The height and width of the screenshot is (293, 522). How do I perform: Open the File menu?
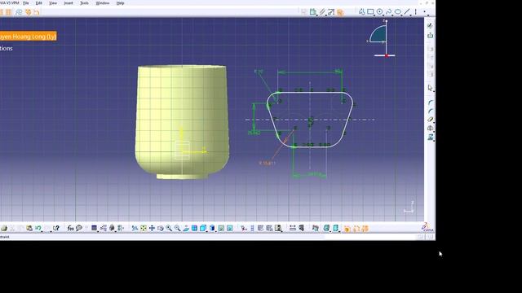click(25, 3)
